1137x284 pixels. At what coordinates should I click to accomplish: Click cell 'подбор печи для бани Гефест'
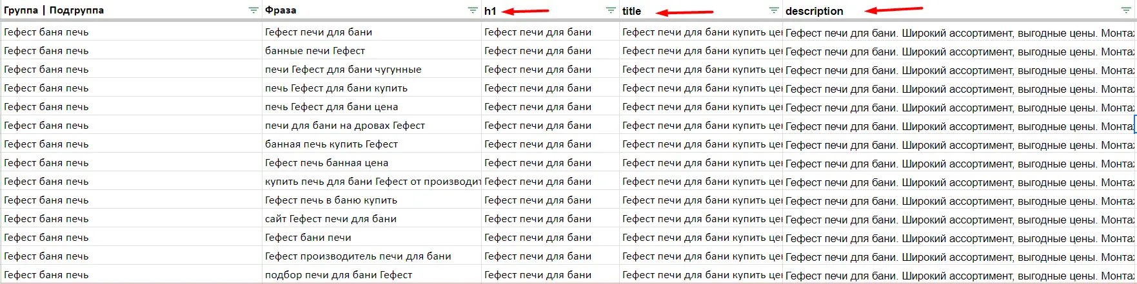[339, 275]
